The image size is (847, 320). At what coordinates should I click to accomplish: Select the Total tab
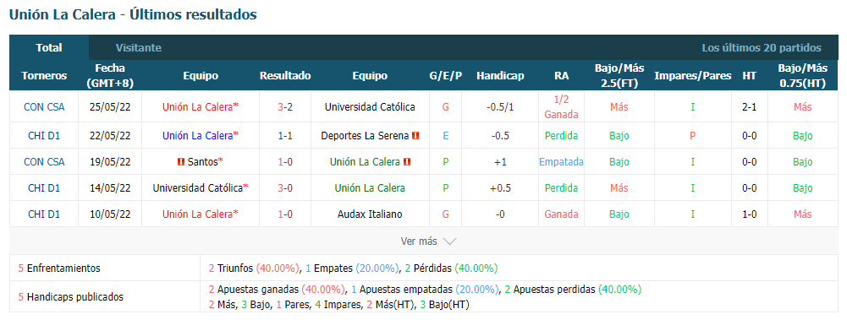pos(49,48)
